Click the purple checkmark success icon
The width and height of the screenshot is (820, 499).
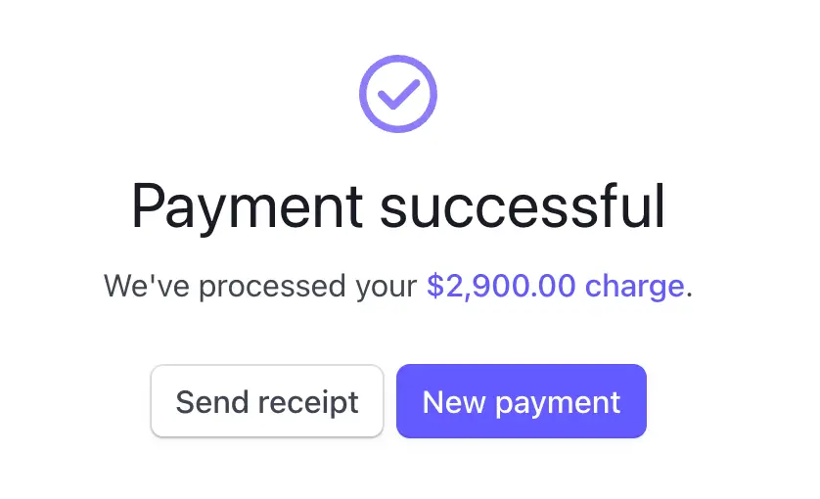(397, 95)
